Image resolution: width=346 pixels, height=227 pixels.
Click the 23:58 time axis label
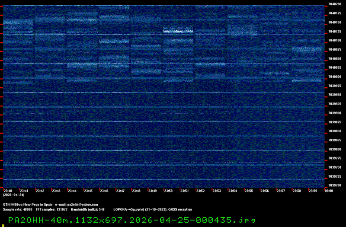coord(297,191)
